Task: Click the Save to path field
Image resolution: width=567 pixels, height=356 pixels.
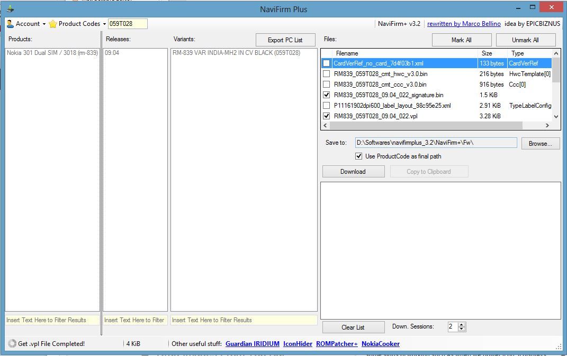Action: [x=436, y=143]
